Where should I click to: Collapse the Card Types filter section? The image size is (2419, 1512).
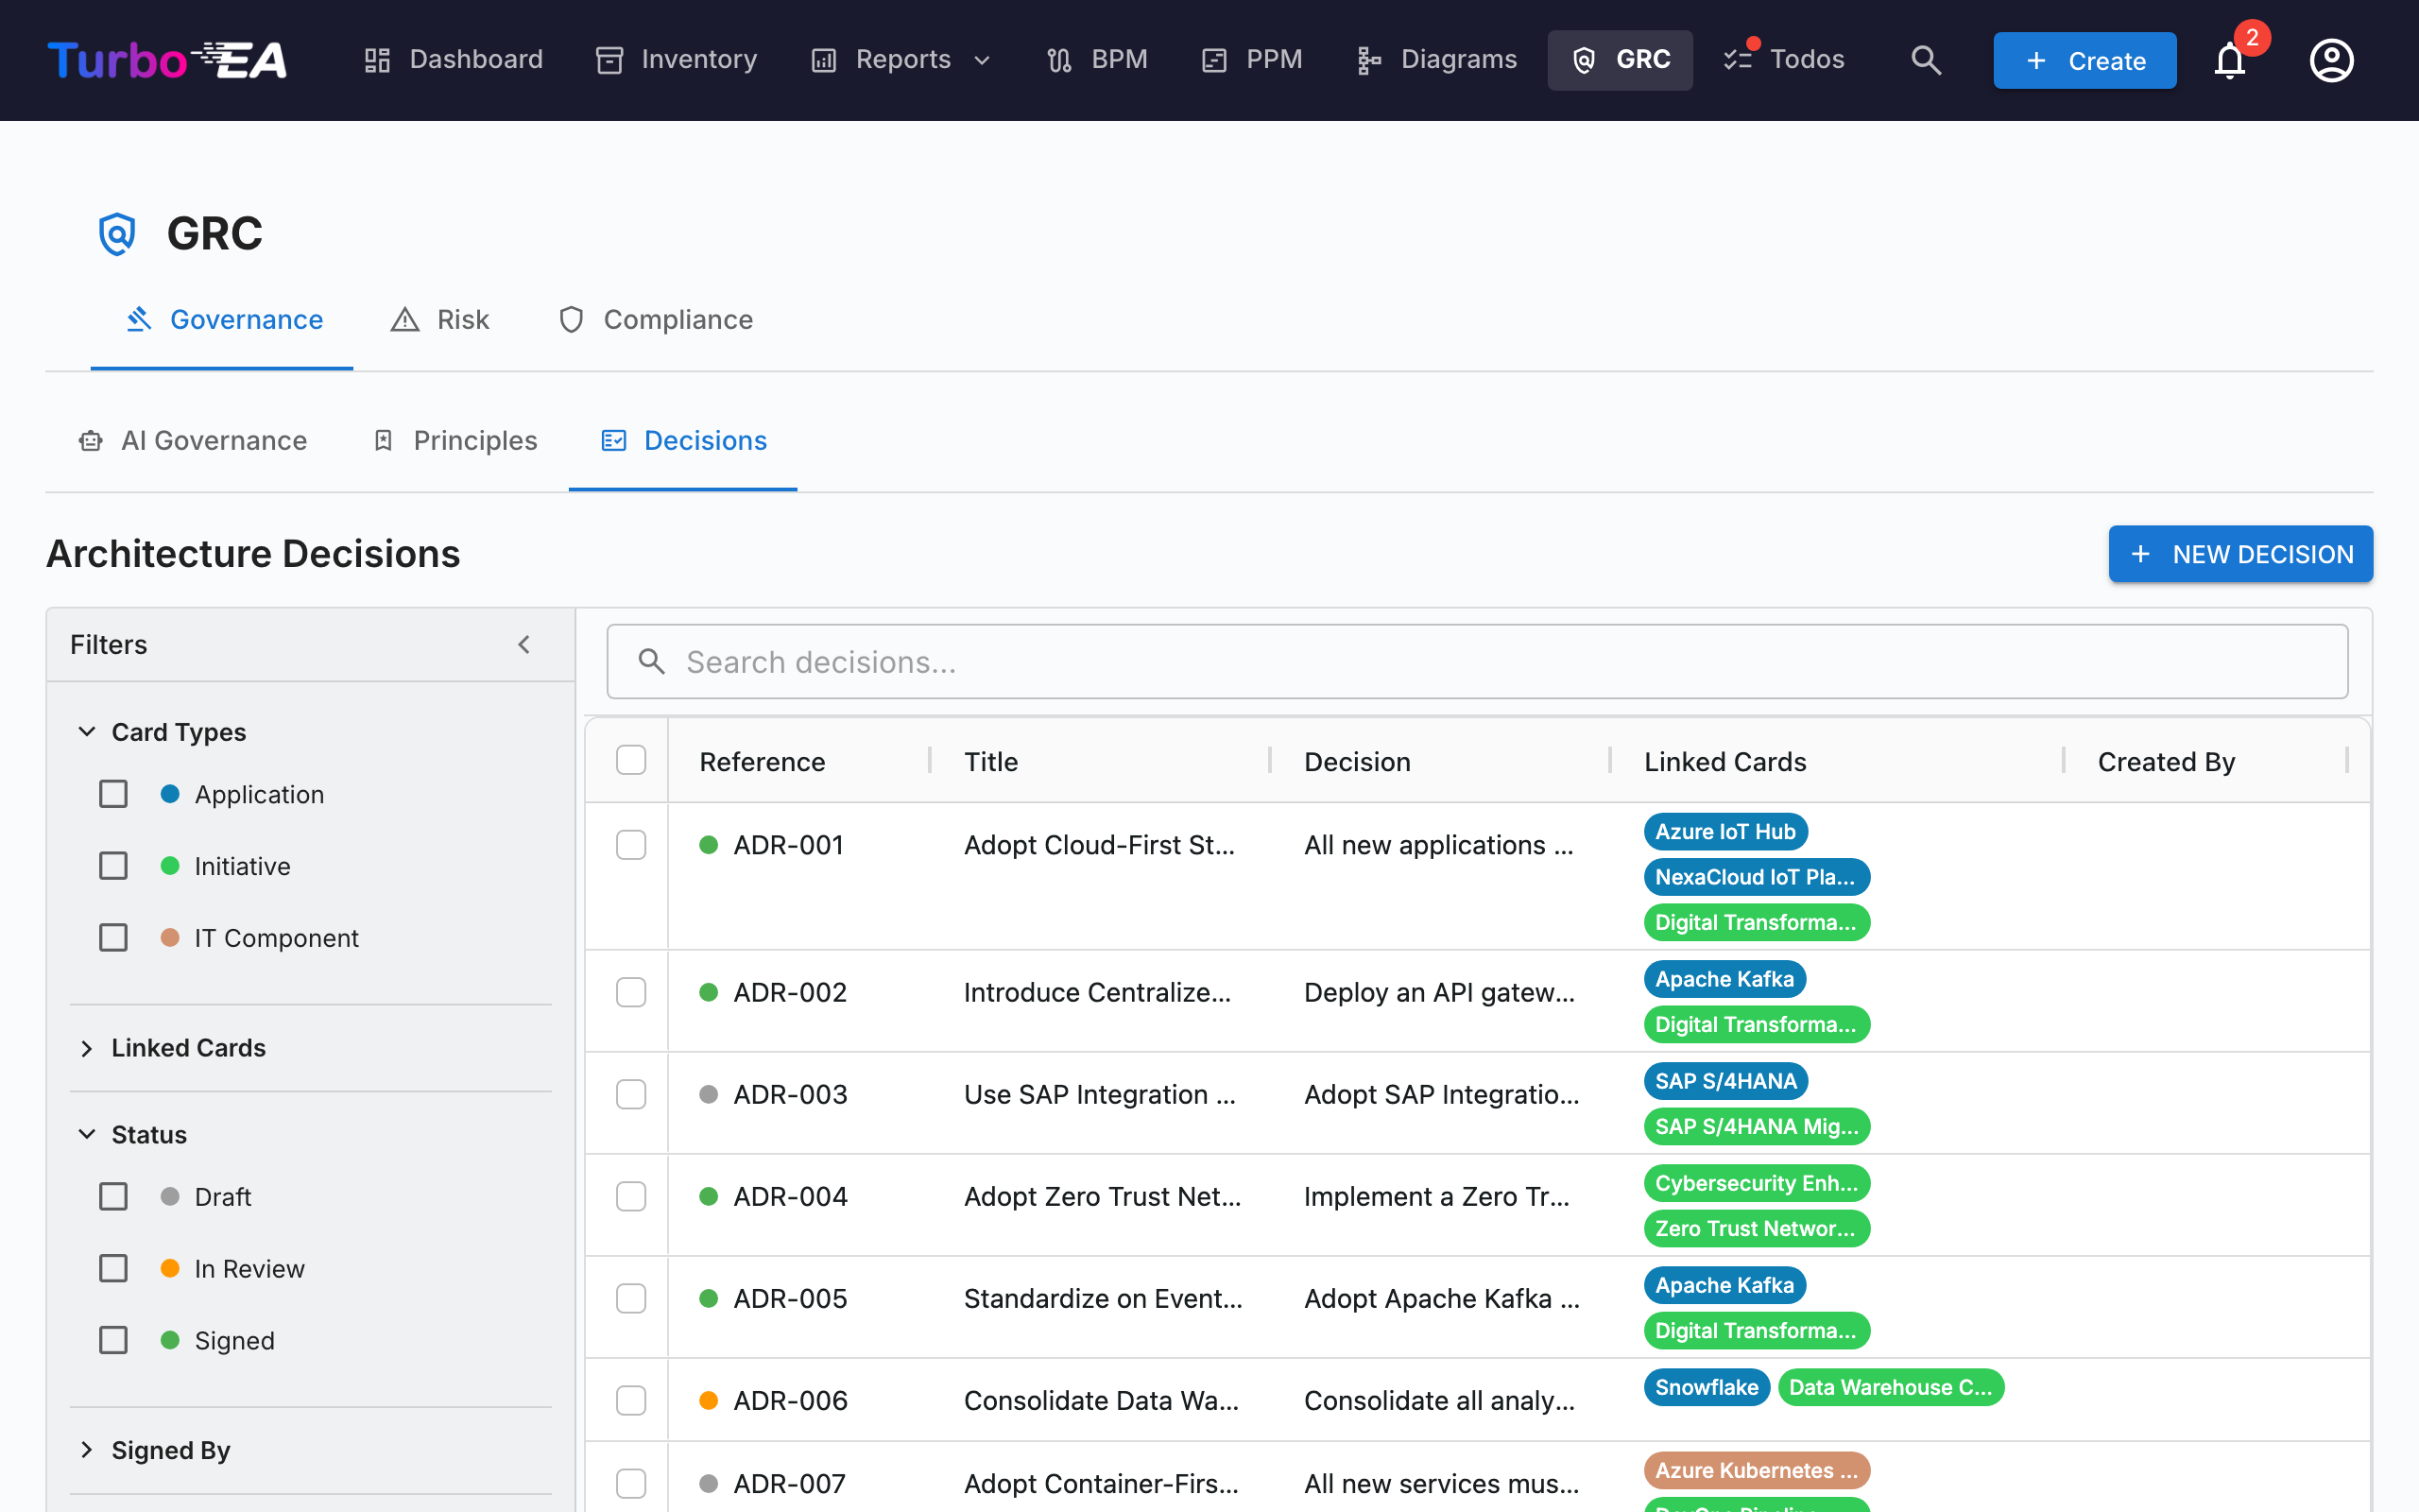click(x=87, y=732)
